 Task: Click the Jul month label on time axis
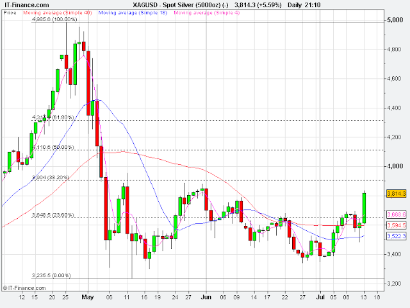click(320, 297)
